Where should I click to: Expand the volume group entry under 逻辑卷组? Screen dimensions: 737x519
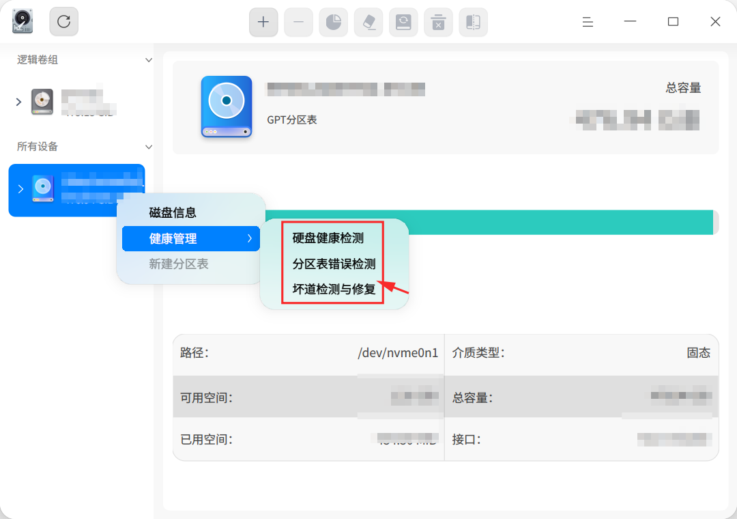19,102
